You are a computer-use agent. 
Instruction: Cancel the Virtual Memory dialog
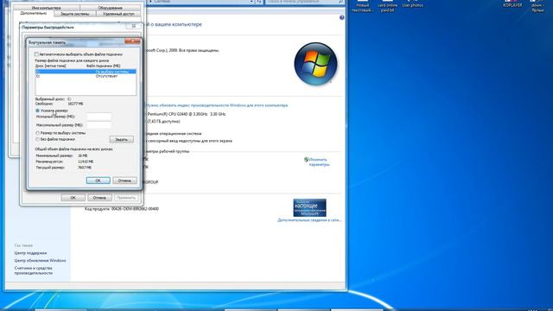(x=124, y=181)
